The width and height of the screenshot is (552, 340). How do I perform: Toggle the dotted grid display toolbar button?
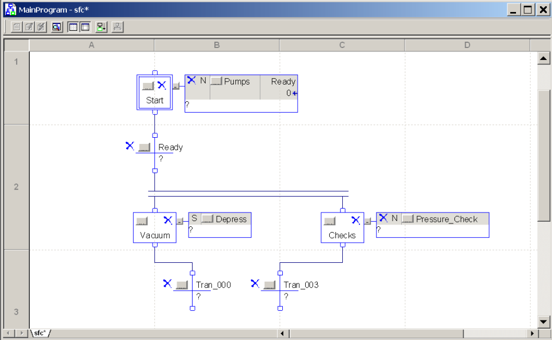73,27
